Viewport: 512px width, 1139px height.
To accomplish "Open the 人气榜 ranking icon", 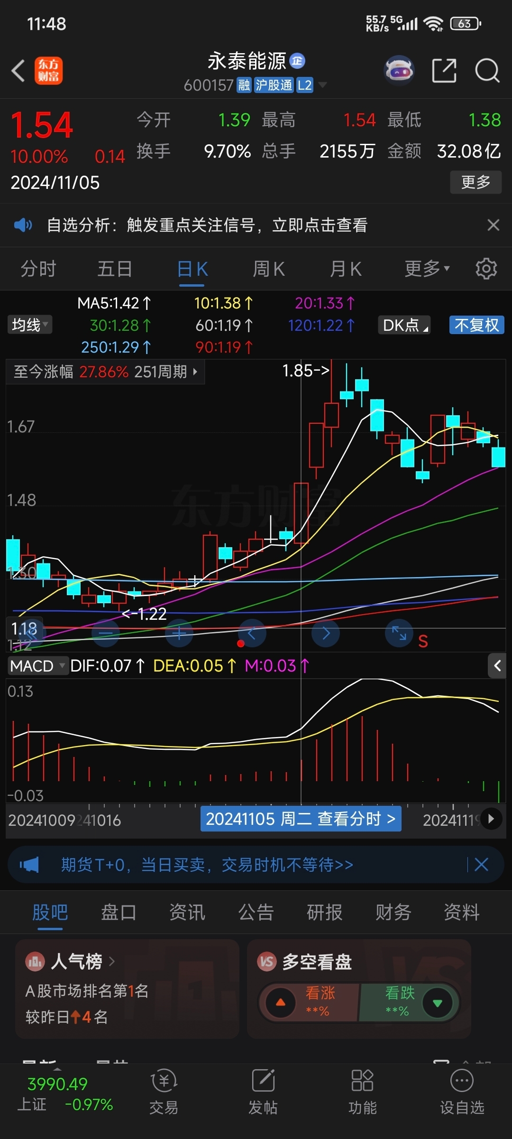I will click(x=35, y=962).
